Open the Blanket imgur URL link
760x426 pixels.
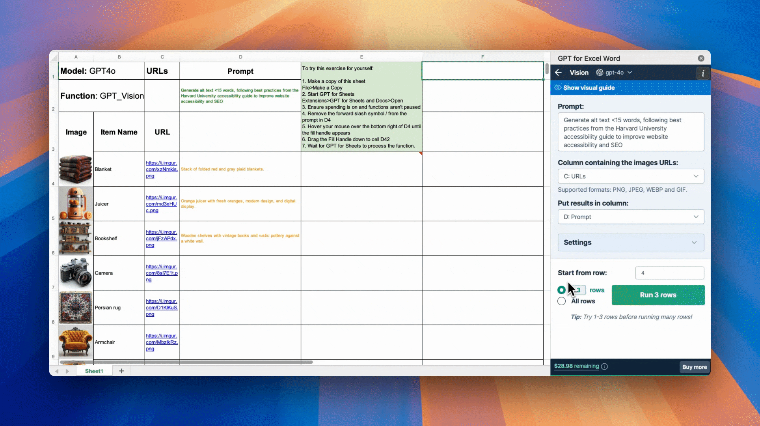point(162,169)
